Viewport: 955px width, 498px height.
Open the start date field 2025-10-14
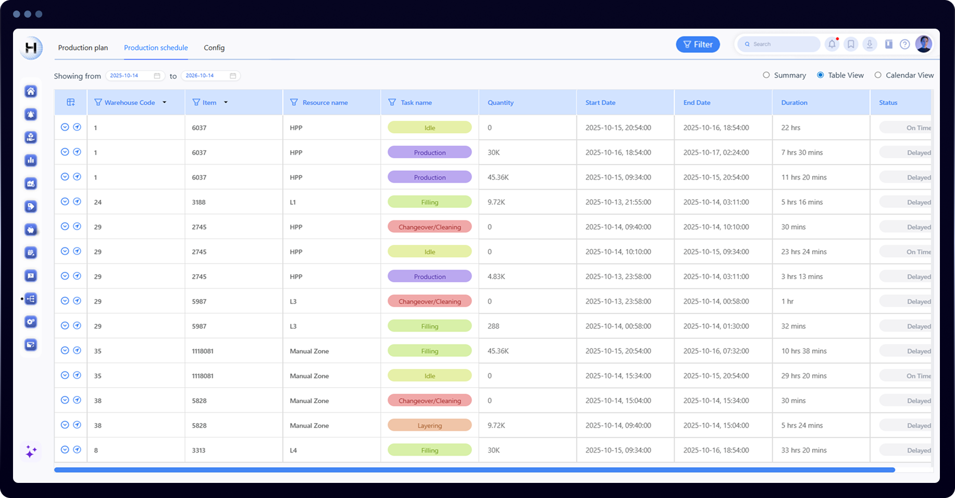pyautogui.click(x=135, y=76)
